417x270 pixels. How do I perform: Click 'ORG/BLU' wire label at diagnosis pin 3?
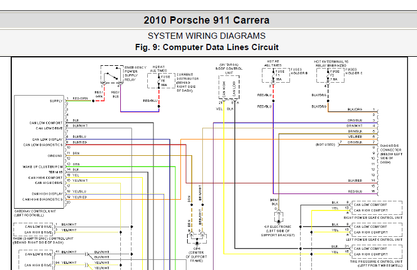click(355, 120)
